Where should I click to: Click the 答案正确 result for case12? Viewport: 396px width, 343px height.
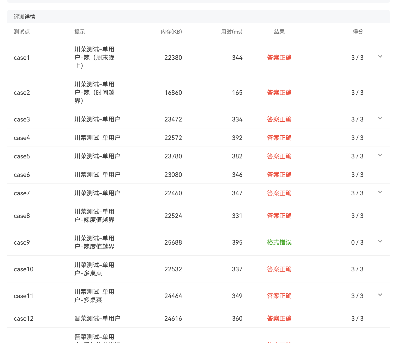click(279, 318)
